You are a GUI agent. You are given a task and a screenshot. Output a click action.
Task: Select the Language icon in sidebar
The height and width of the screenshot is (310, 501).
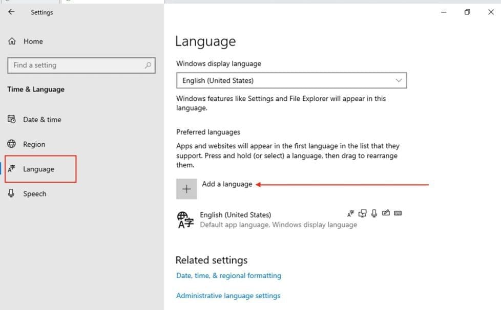[x=11, y=169]
